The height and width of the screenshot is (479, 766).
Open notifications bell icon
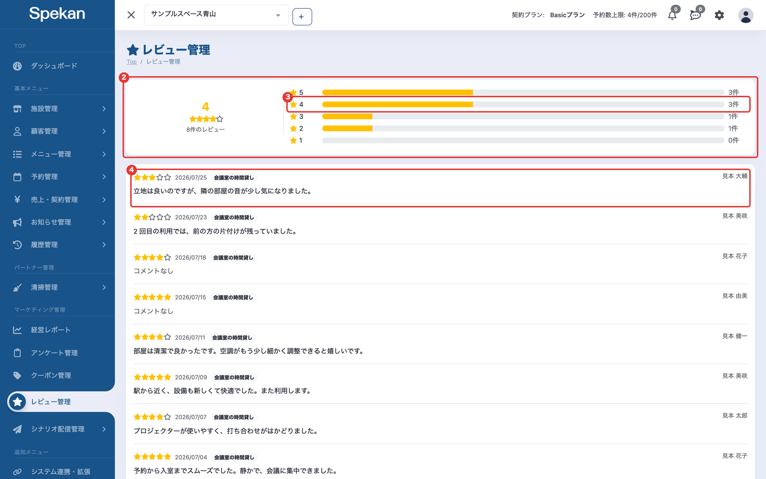pos(672,15)
